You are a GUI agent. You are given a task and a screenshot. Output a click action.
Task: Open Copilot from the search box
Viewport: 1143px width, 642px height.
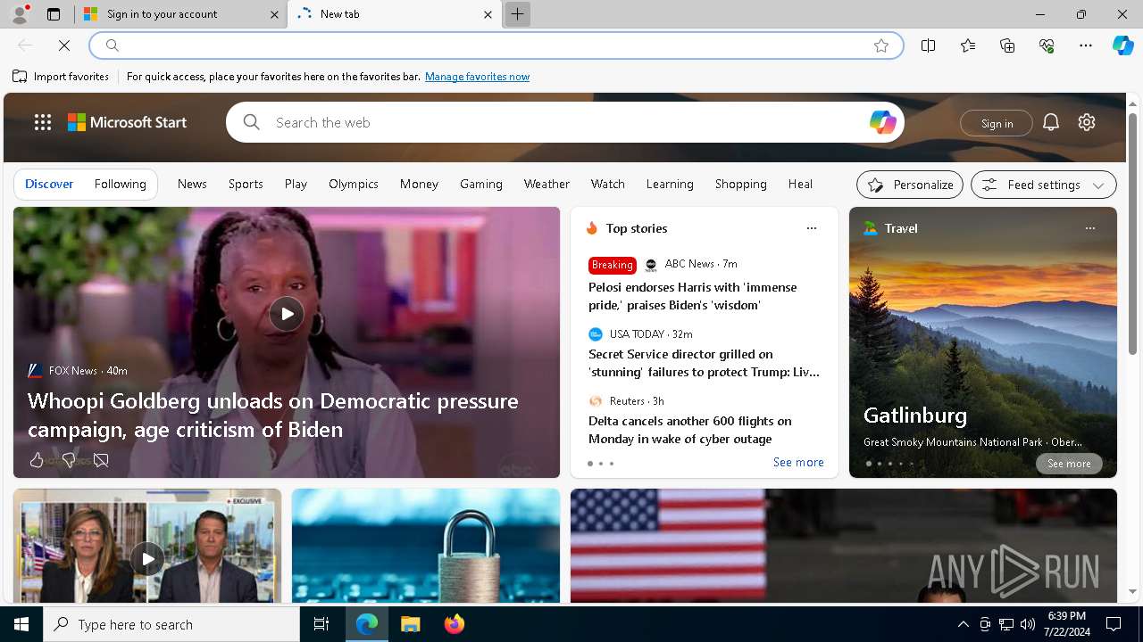[x=882, y=122]
